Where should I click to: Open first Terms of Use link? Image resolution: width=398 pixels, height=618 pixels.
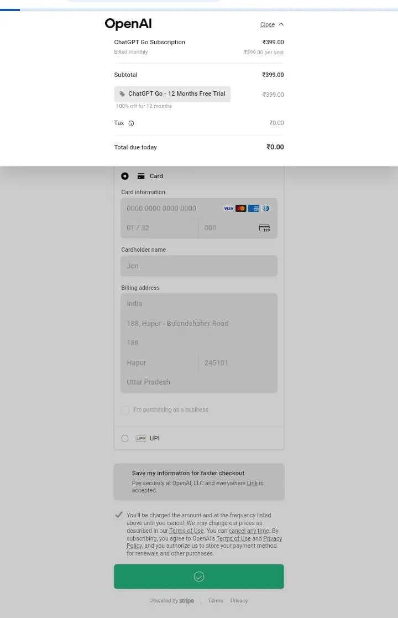click(186, 531)
